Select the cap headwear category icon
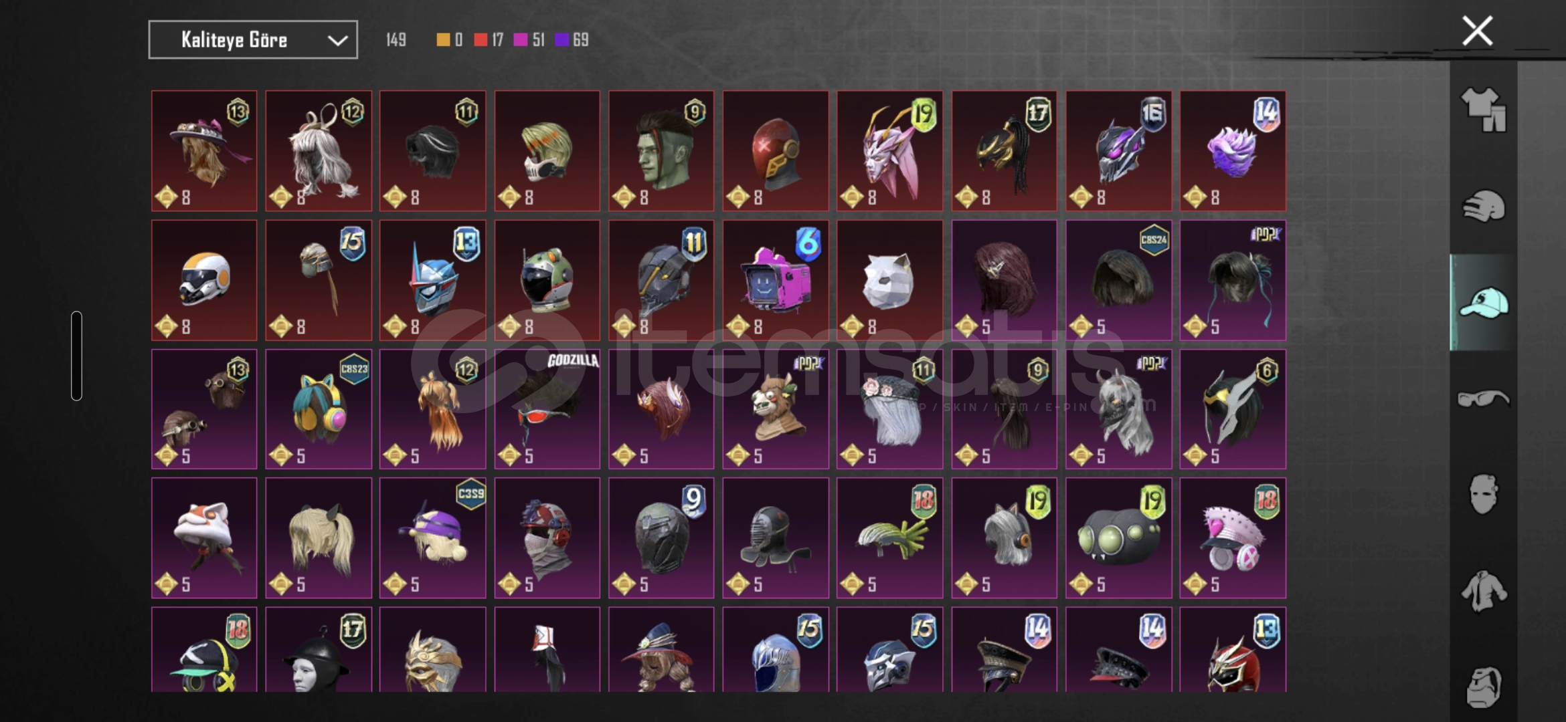This screenshot has height=722, width=1566. pyautogui.click(x=1483, y=303)
